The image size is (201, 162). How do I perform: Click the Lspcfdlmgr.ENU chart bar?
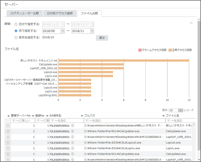tap(75, 95)
